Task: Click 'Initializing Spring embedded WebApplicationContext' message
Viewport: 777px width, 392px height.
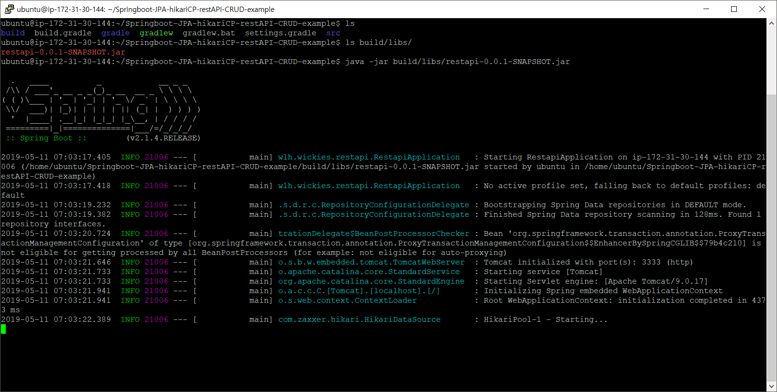Action: pos(603,291)
